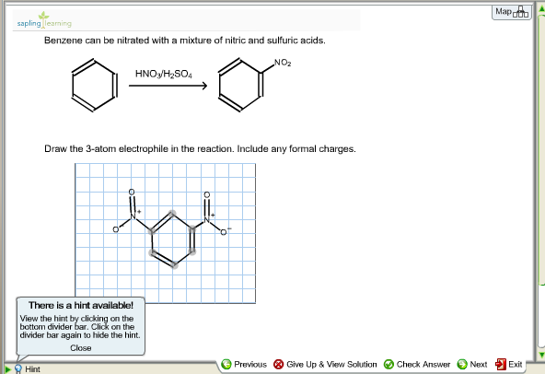
Task: Select the left nitro nitrogen atom
Action: point(133,216)
